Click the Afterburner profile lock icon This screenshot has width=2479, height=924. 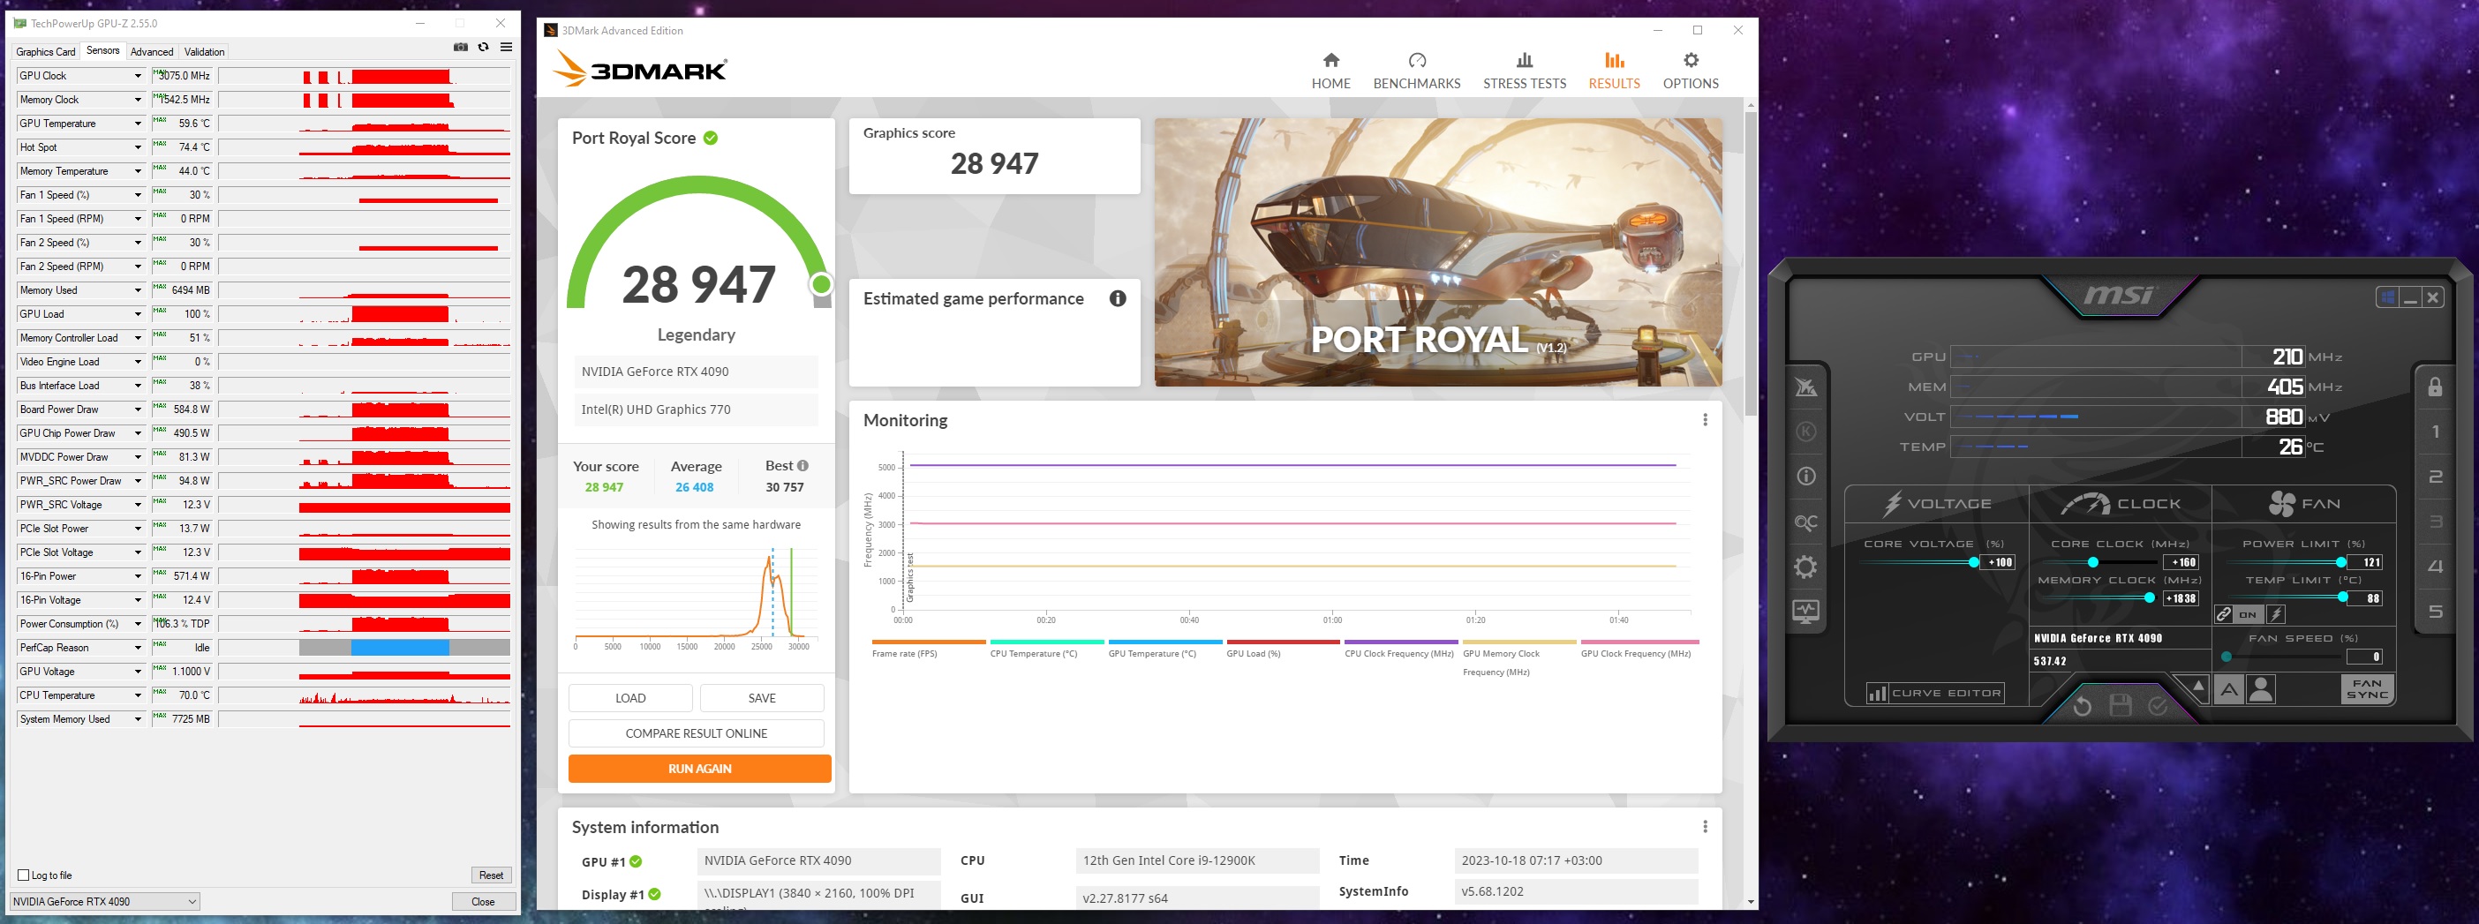2435,387
